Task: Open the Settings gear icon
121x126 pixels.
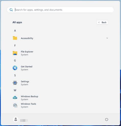Action: [15, 83]
